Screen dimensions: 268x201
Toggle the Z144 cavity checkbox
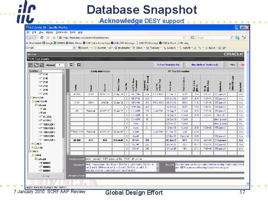(41, 90)
